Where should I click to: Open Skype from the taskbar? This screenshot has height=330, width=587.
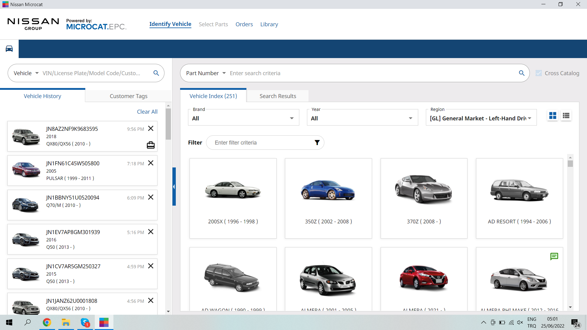tap(85, 322)
